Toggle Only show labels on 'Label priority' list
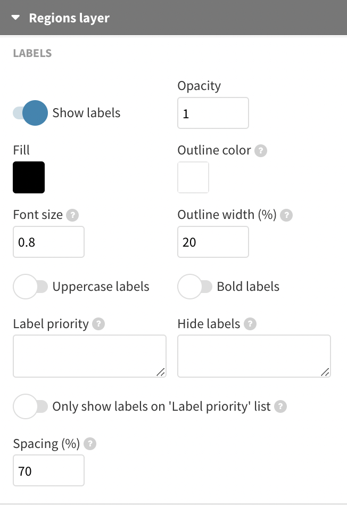Viewport: 347px width, 505px height. (x=30, y=406)
